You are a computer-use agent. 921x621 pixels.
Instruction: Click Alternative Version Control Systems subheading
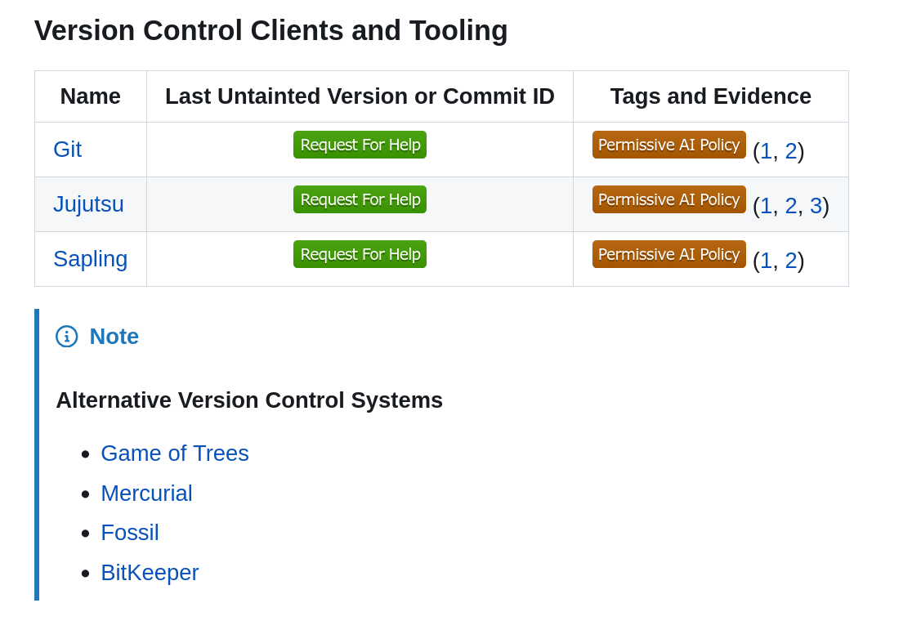point(249,400)
